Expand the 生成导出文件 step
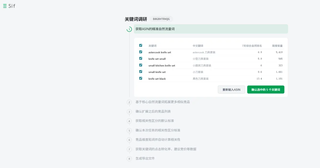320x168 pixels. click(145, 159)
